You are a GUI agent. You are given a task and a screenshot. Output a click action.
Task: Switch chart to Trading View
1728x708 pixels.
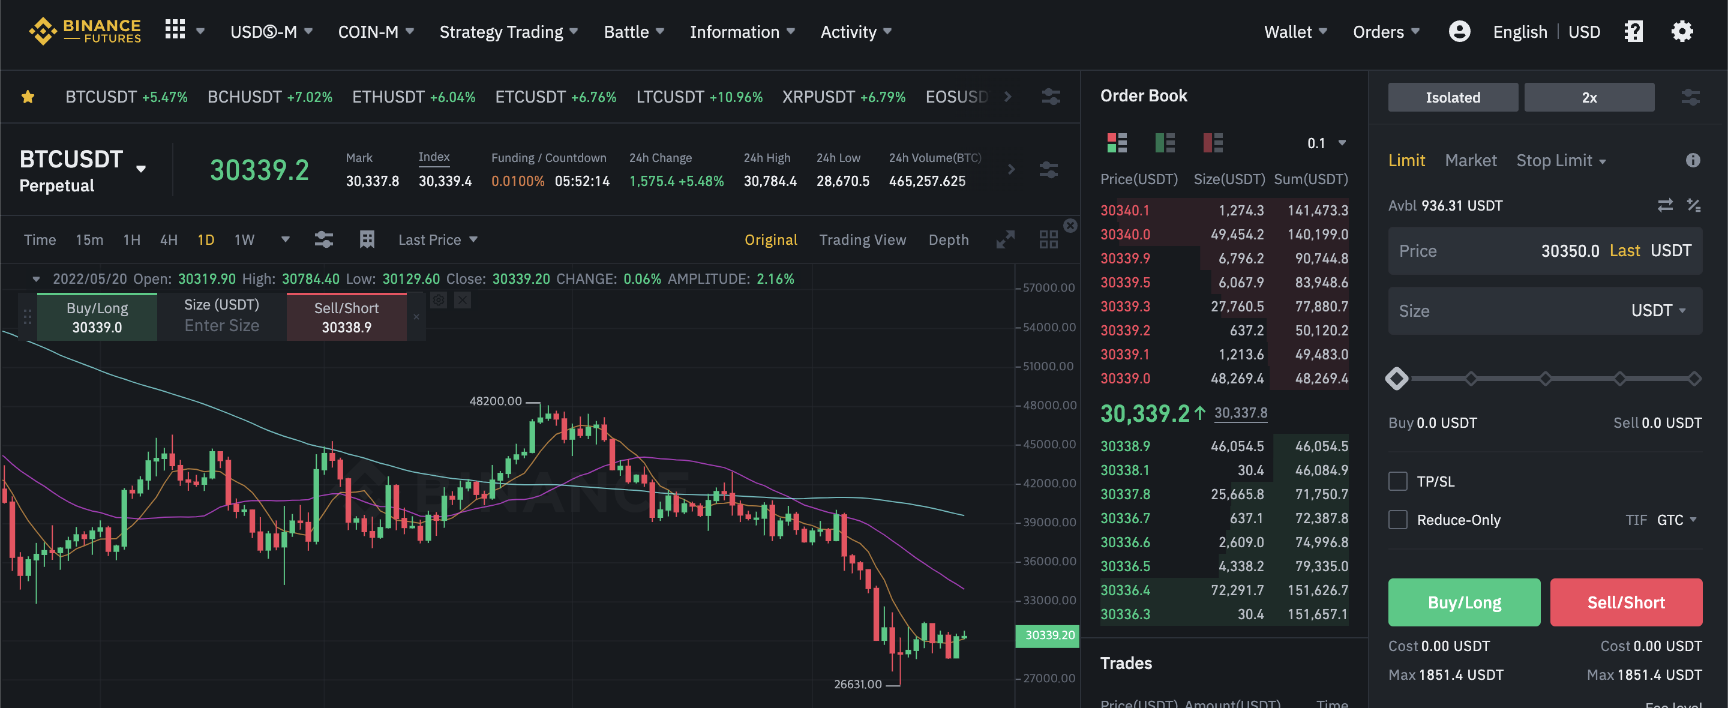click(862, 239)
